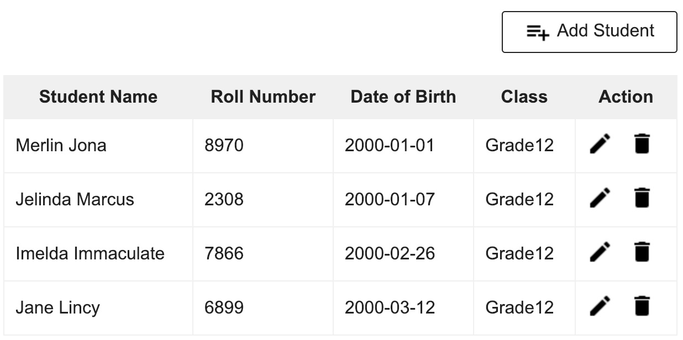This screenshot has width=683, height=340.
Task: Open edit for Jane Lincy
Action: [600, 306]
